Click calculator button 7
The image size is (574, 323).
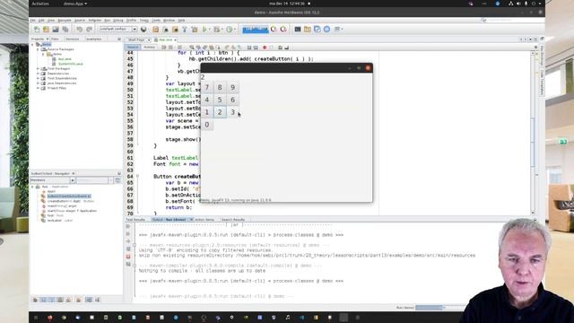point(207,88)
